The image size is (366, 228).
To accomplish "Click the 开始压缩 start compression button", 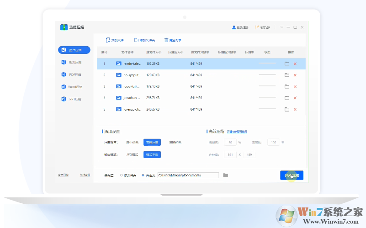I will coord(292,175).
